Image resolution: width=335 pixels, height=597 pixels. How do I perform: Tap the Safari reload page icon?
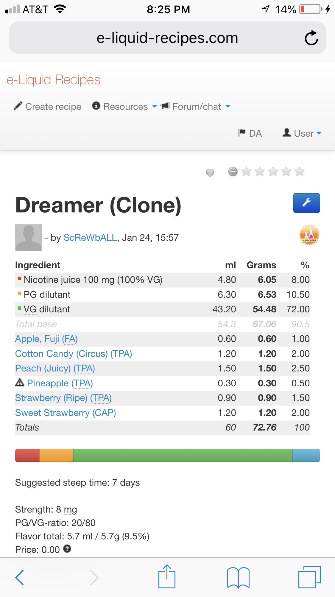(311, 38)
